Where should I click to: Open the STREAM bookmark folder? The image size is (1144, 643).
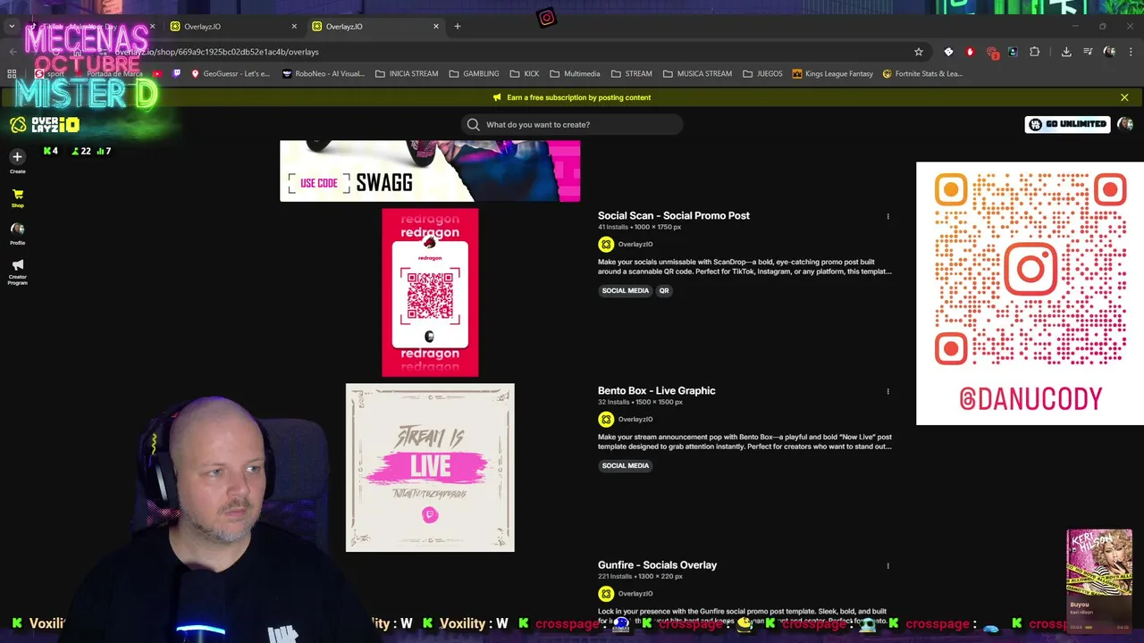[631, 73]
